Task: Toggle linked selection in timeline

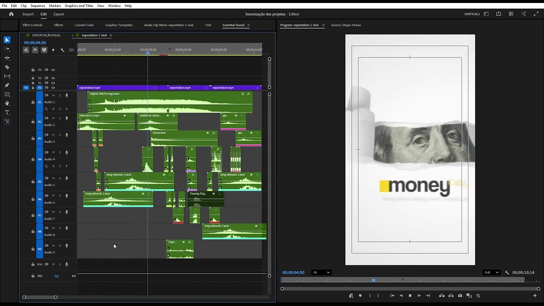Action: [44, 50]
